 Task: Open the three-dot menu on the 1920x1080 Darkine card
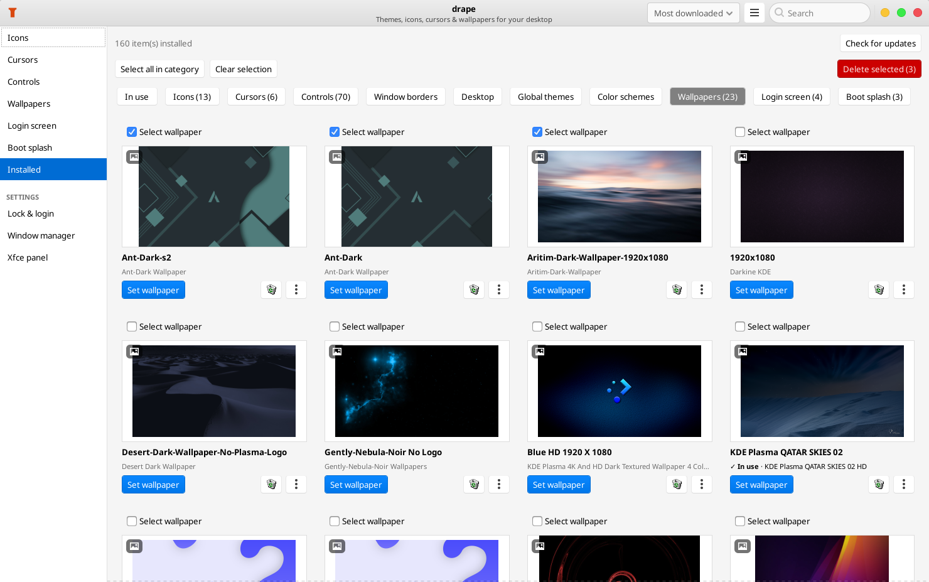point(904,290)
